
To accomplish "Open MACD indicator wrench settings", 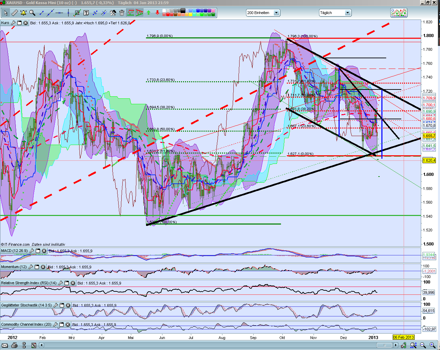I will (x=32, y=251).
